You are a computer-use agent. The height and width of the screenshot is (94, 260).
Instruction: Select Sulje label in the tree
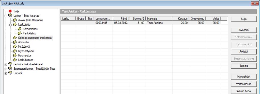click(16, 11)
